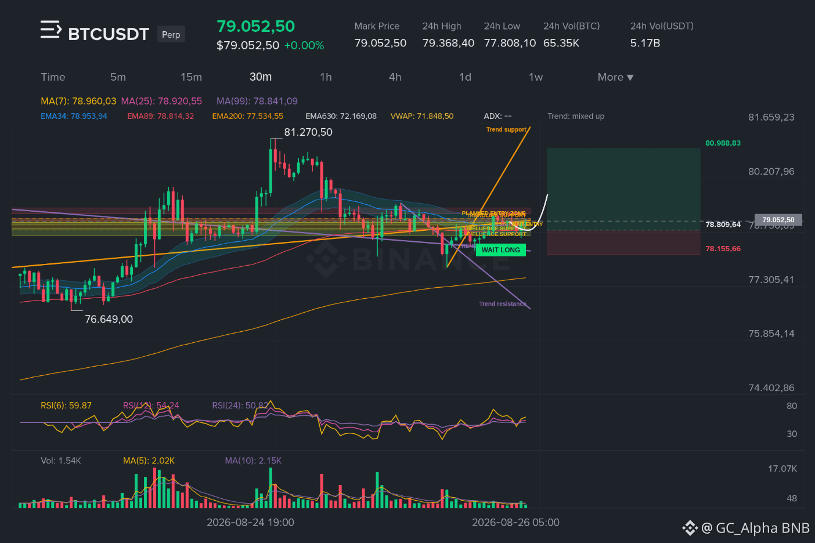The width and height of the screenshot is (815, 543).
Task: Click the 80.207,96 price axis label
Action: tap(771, 172)
